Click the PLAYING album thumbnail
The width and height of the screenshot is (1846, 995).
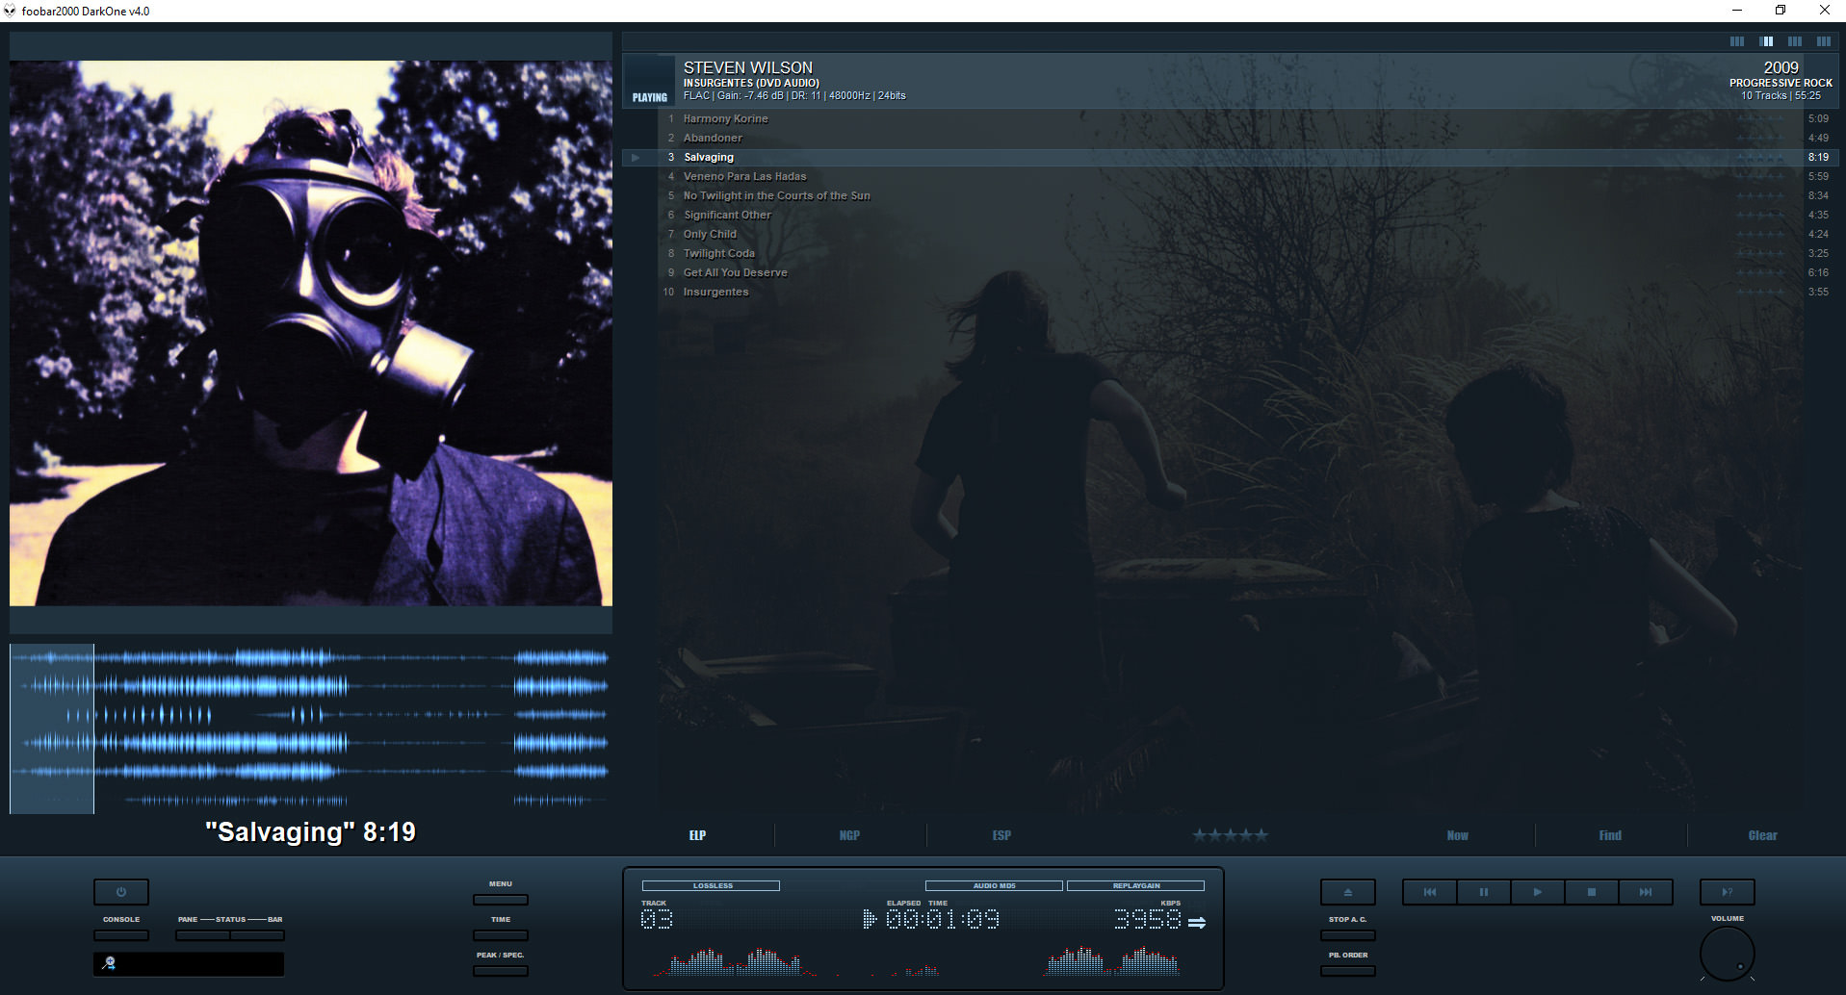pyautogui.click(x=649, y=81)
